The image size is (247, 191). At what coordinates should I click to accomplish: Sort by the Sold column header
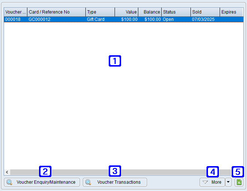tap(205, 12)
